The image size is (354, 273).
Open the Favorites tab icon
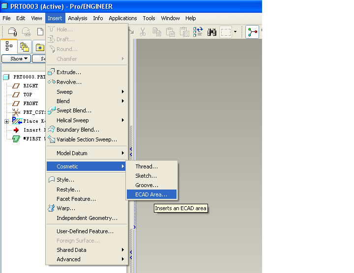point(40,47)
